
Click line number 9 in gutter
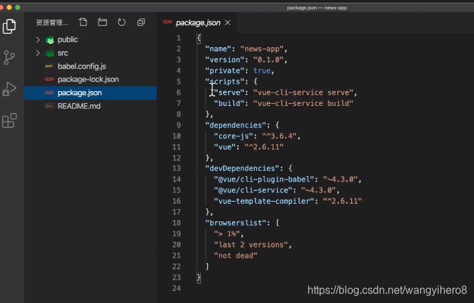pyautogui.click(x=179, y=125)
